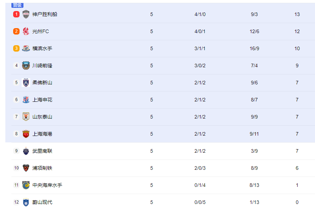Click the 光州FC red phoenix logo

click(26, 31)
